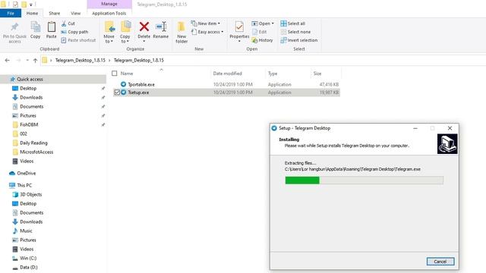This screenshot has height=273, width=486.
Task: Click Invert selection
Action: [299, 40]
